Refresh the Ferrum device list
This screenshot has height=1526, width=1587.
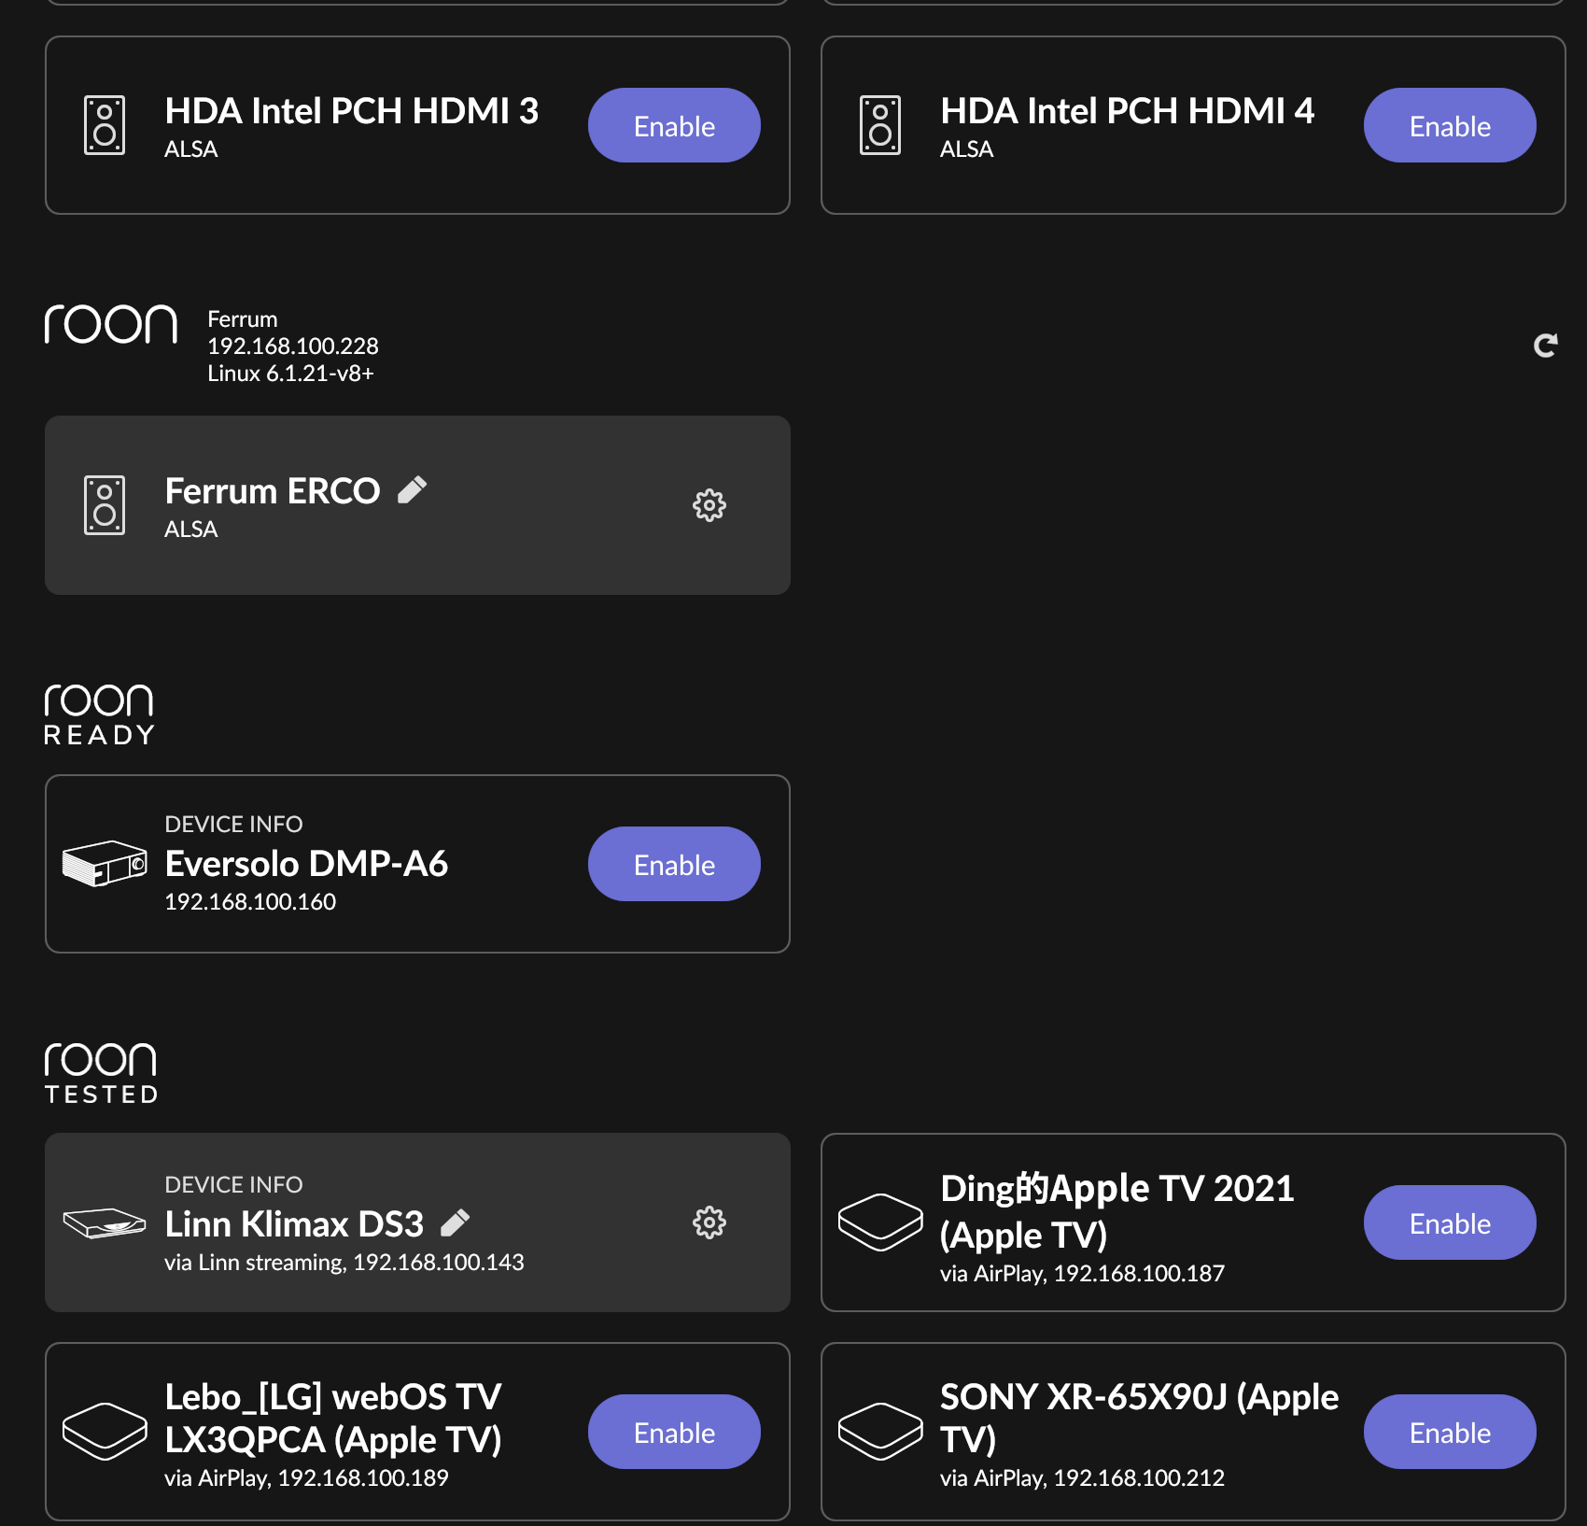tap(1546, 346)
